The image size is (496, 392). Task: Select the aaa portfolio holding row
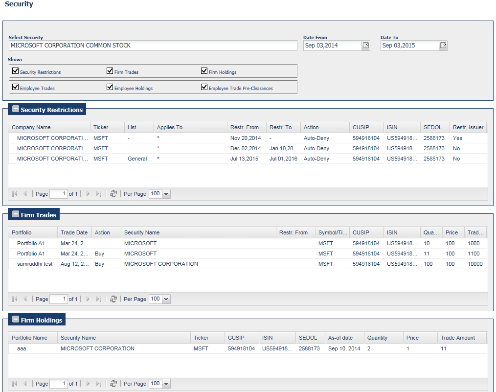[x=248, y=348]
